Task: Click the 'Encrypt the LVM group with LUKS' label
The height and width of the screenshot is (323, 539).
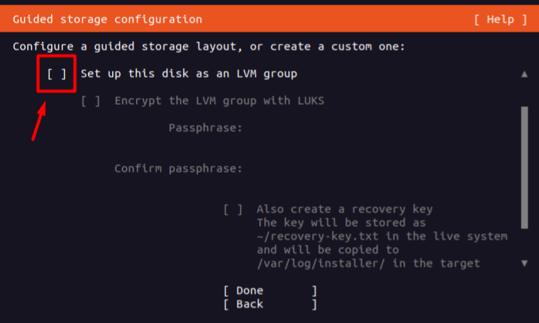Action: 219,100
